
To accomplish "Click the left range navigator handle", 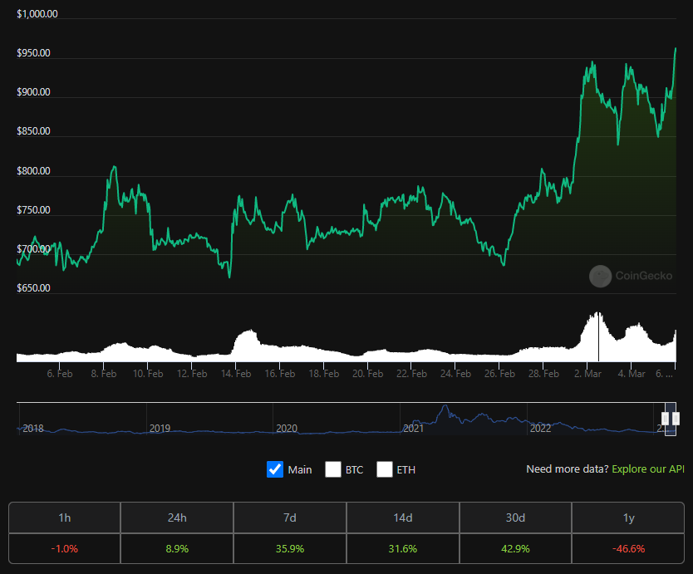I will point(666,419).
